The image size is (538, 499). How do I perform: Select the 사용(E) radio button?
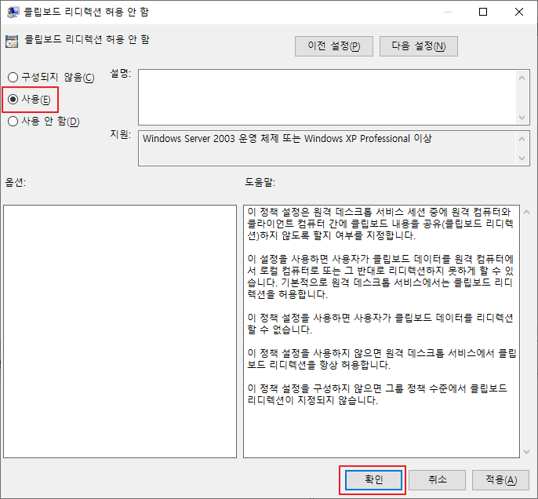(x=30, y=100)
